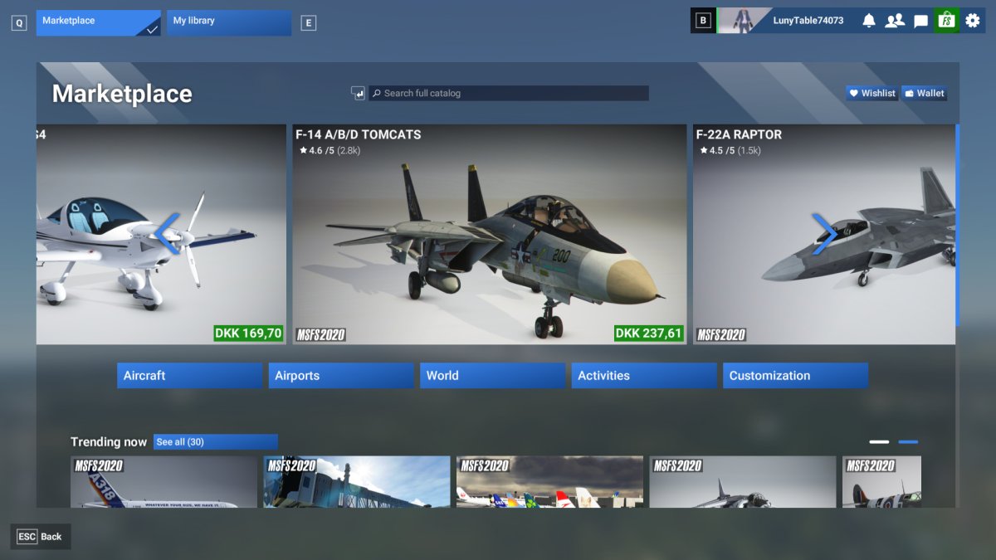Click the enter key icon beside search
The height and width of the screenshot is (560, 996).
[x=359, y=94]
